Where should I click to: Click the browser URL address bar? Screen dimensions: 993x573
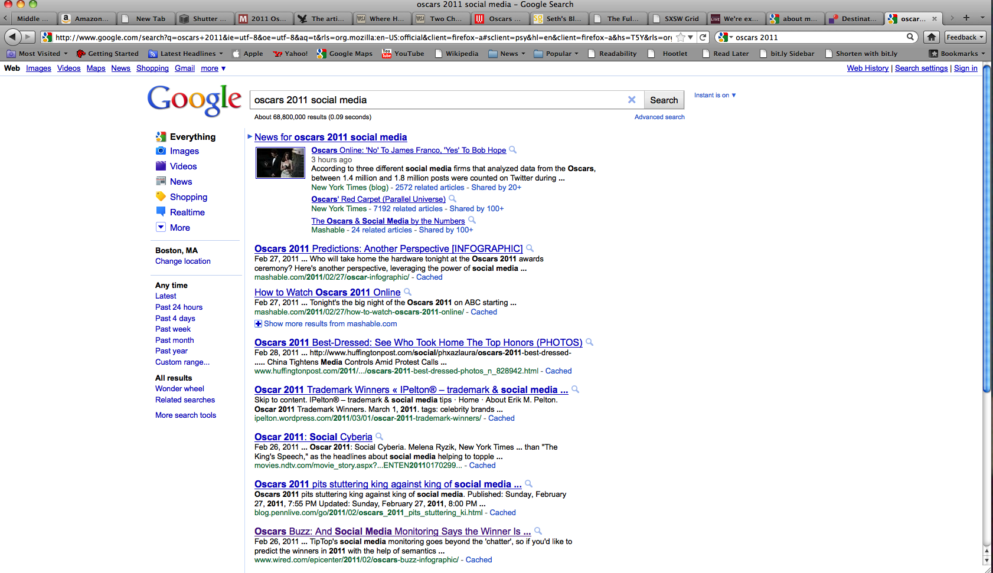coord(363,37)
